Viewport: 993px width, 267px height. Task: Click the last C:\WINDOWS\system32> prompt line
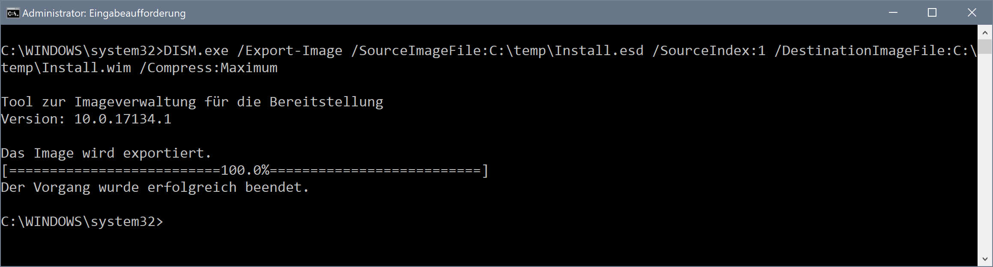click(x=82, y=222)
